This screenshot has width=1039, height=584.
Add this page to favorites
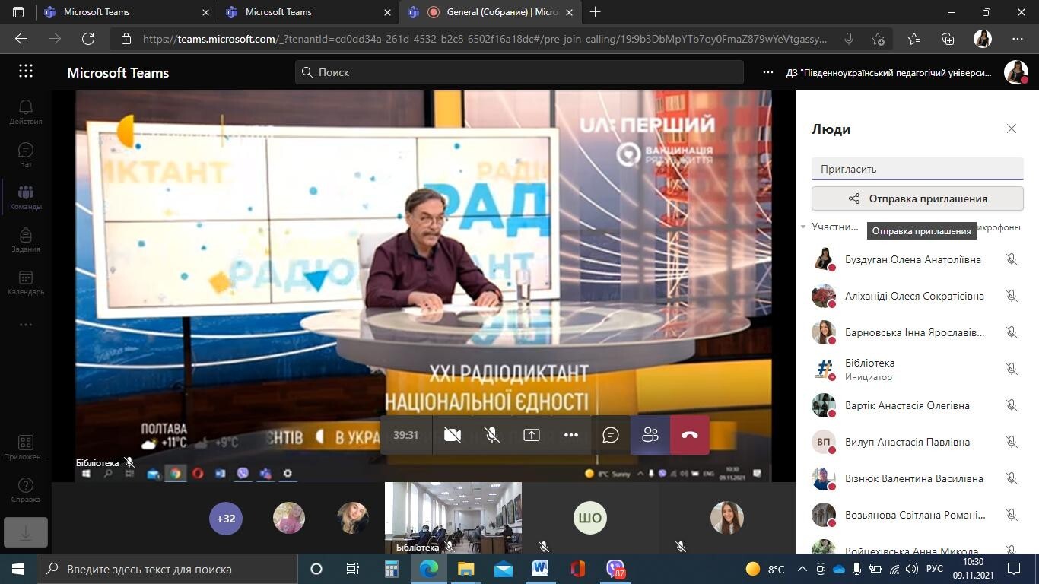pyautogui.click(x=879, y=39)
